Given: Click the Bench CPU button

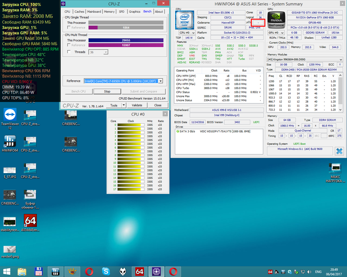Looking at the screenshot, I should click(79, 91).
